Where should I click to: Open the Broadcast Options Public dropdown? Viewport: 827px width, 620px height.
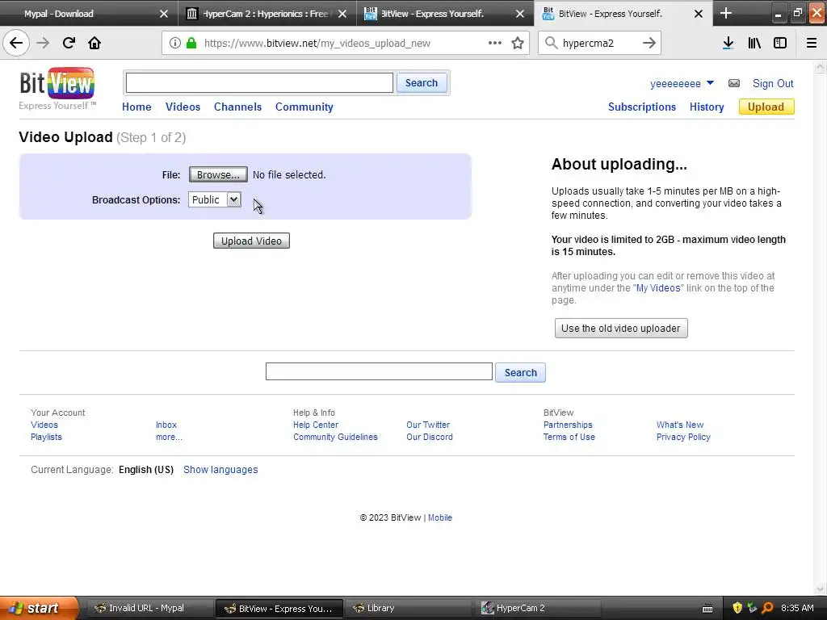tap(215, 200)
